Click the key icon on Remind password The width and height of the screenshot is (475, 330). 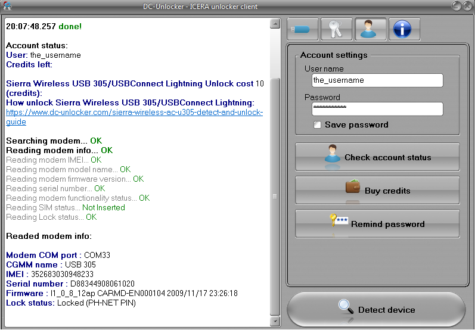pyautogui.click(x=339, y=220)
